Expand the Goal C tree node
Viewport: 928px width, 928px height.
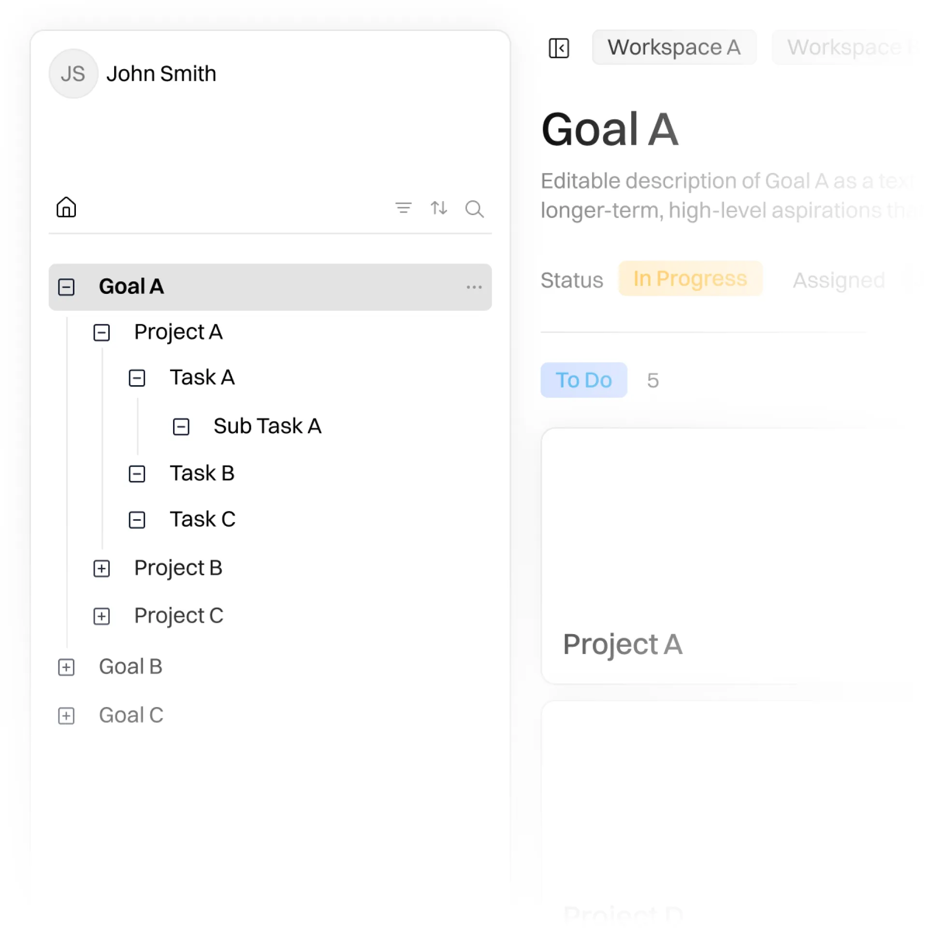pos(66,715)
